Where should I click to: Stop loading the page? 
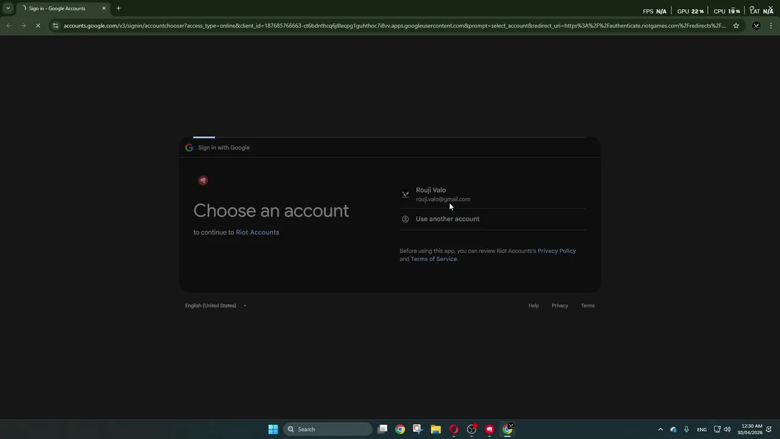(38, 26)
